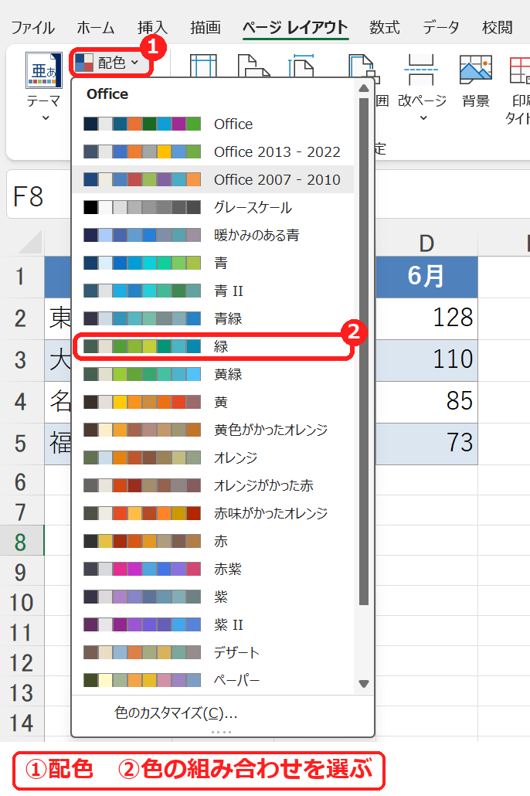Click the cell containing 110
Image resolution: width=530 pixels, height=796 pixels.
click(426, 360)
